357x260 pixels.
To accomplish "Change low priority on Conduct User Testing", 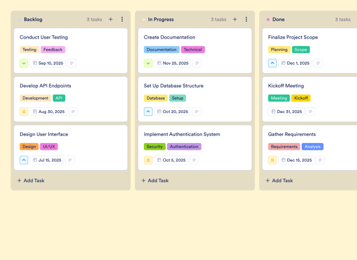I will (x=24, y=63).
